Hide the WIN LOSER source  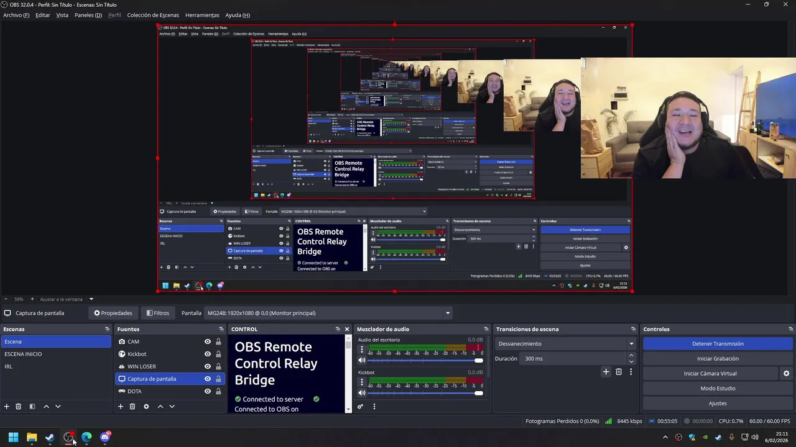(208, 366)
